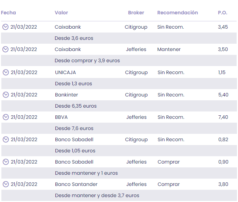The height and width of the screenshot is (202, 238).
Task: Collapse the Caixabank Jefferies row chevron
Action: (x=5, y=49)
